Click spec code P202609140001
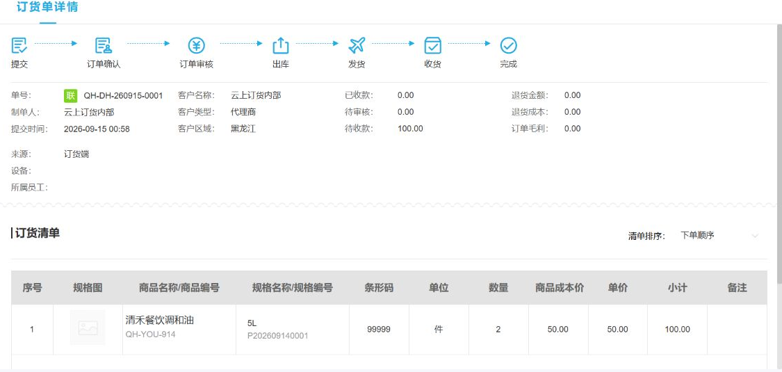Image resolution: width=782 pixels, height=372 pixels. [x=278, y=336]
